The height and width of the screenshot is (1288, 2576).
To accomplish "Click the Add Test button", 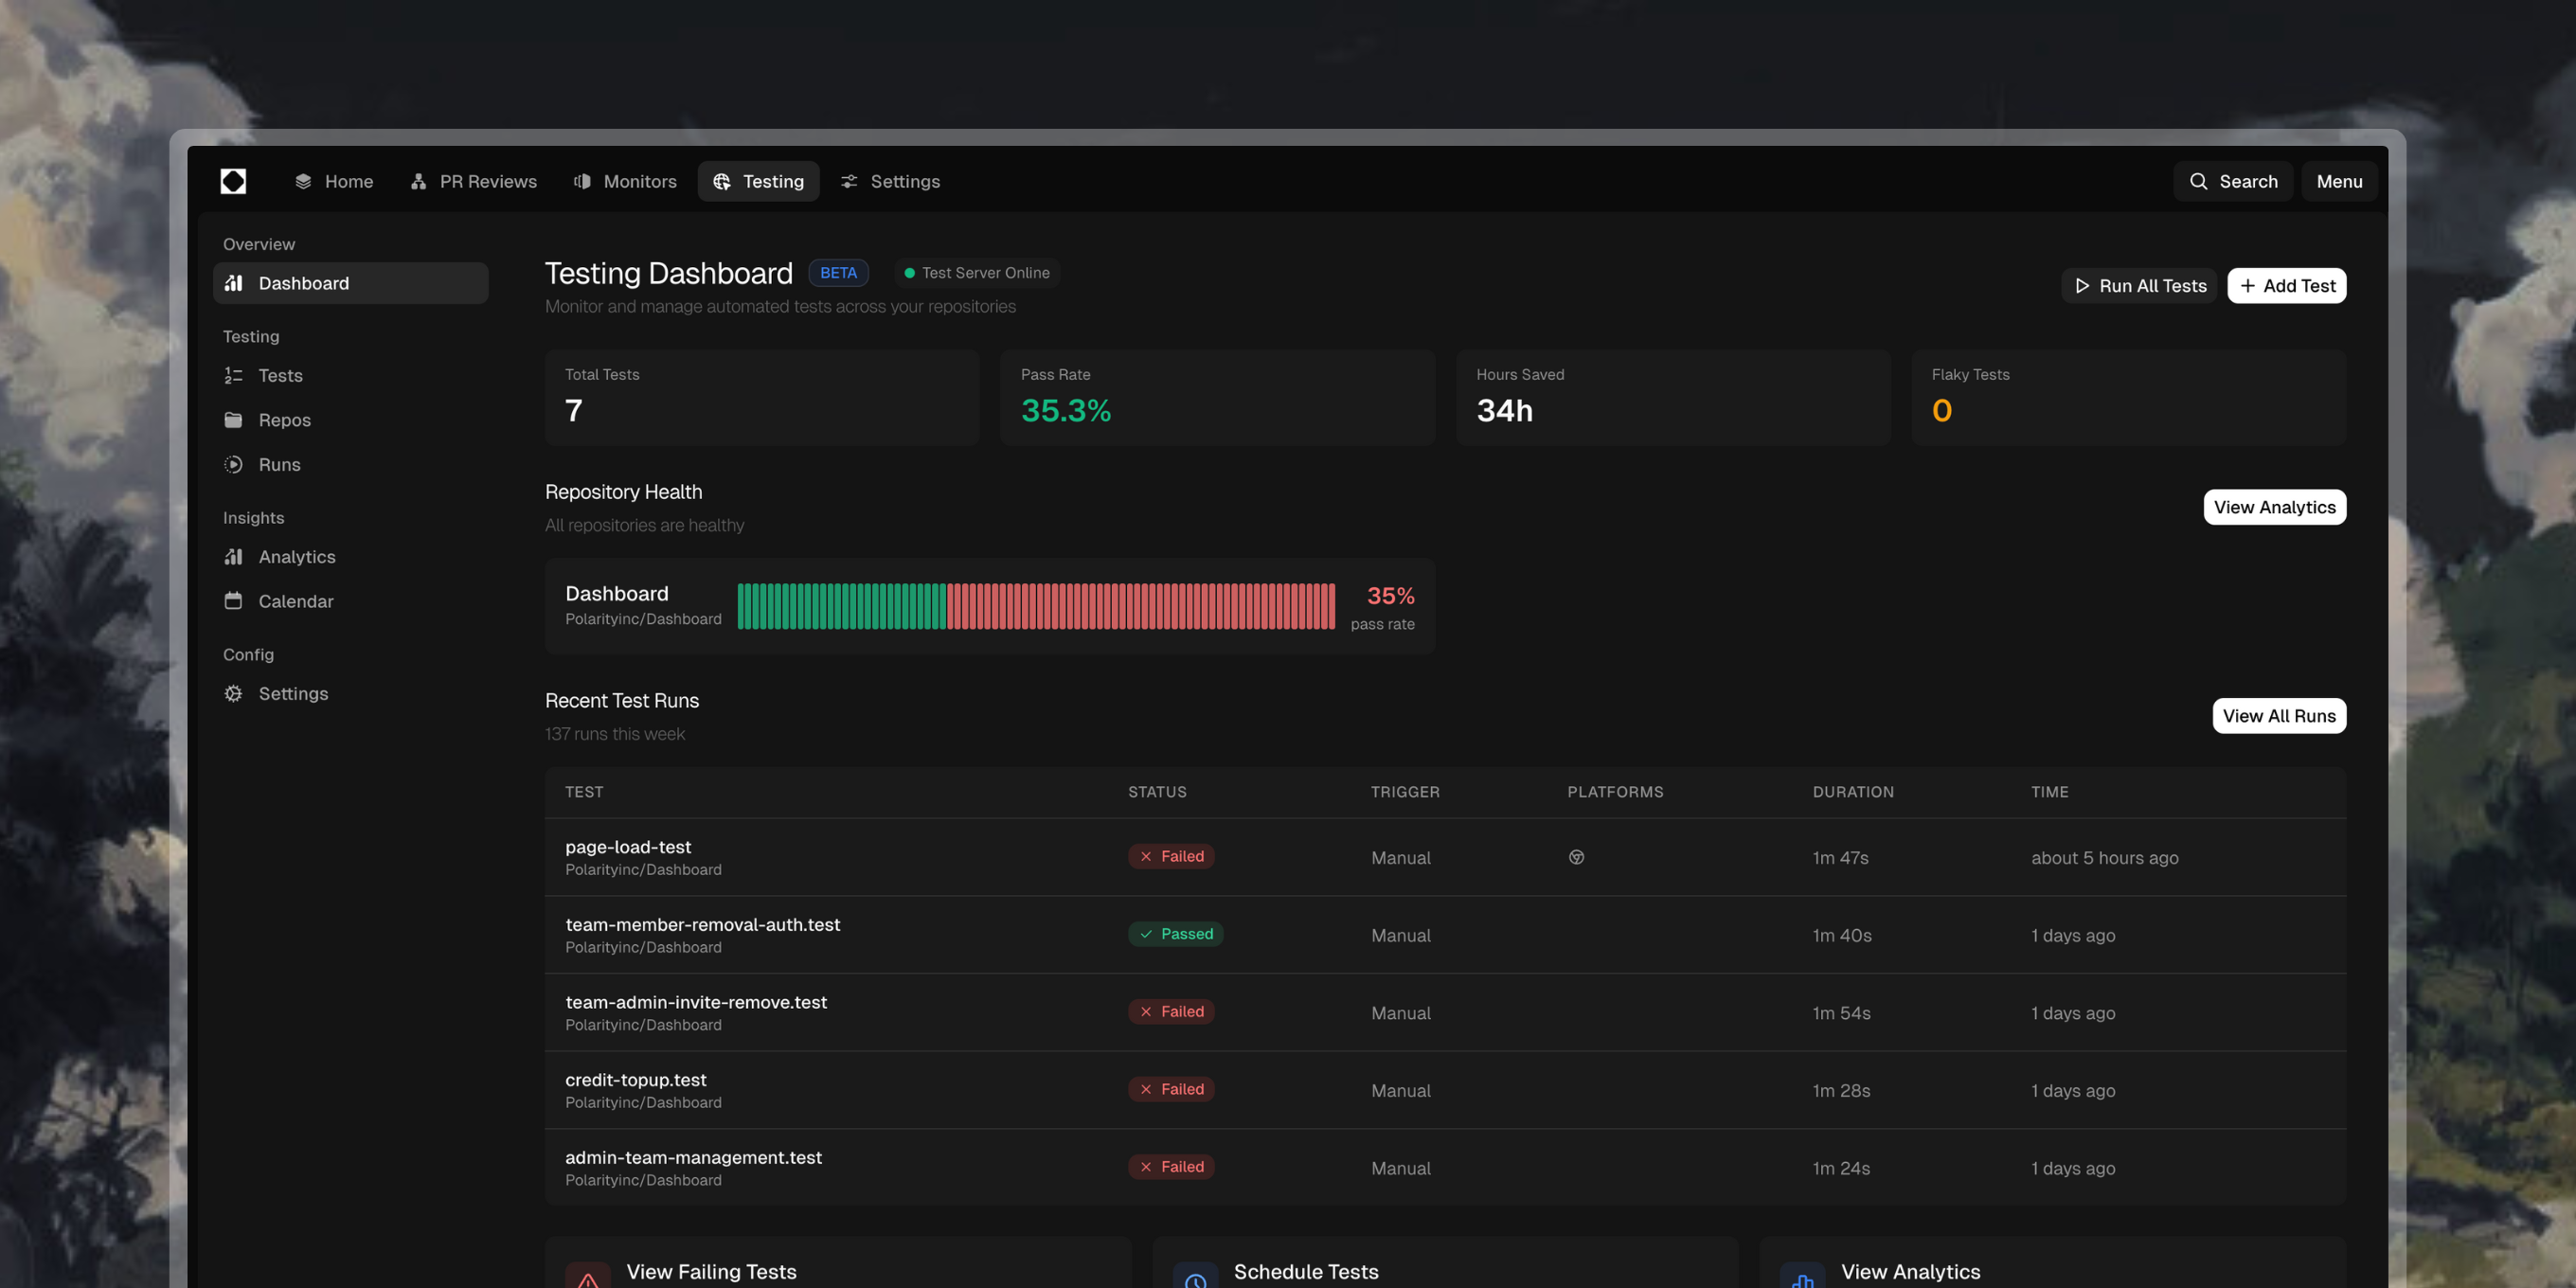I will tap(2286, 286).
